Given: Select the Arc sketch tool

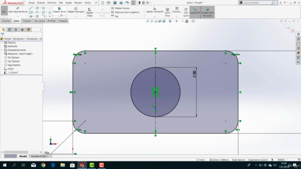Looking at the screenshot, I should point(37,12).
